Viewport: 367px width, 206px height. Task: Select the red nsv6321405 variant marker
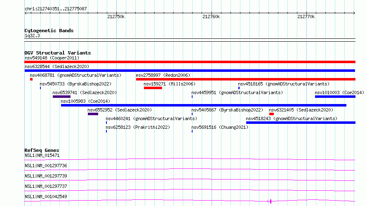(x=271, y=114)
